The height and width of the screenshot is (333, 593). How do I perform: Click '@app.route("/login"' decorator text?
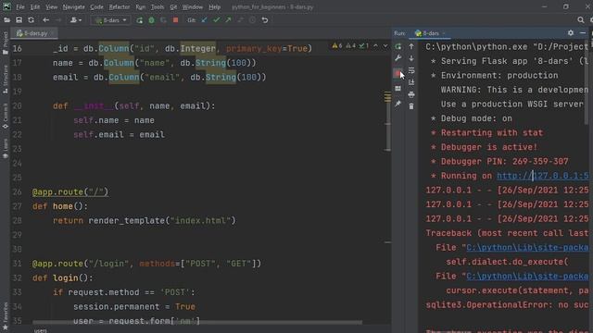coord(82,263)
